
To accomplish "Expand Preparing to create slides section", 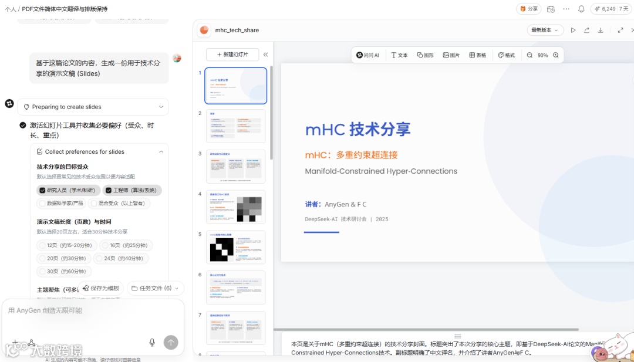I will (x=93, y=107).
